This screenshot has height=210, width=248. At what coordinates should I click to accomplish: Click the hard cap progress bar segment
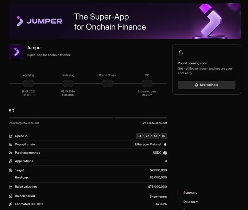point(141,118)
